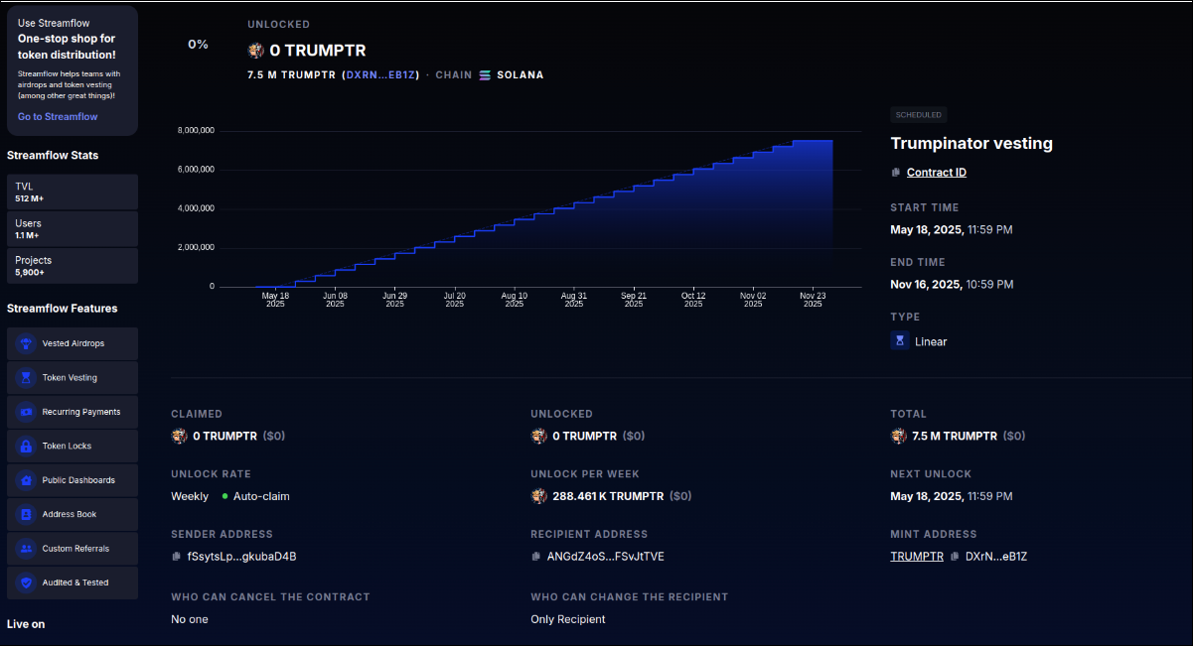Copy the sender address fSsytsLp...gkubaD4B
Viewport: 1194px width, 646px height.
(x=177, y=557)
